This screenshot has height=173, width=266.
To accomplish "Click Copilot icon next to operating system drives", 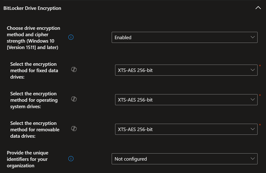I will [x=74, y=99].
